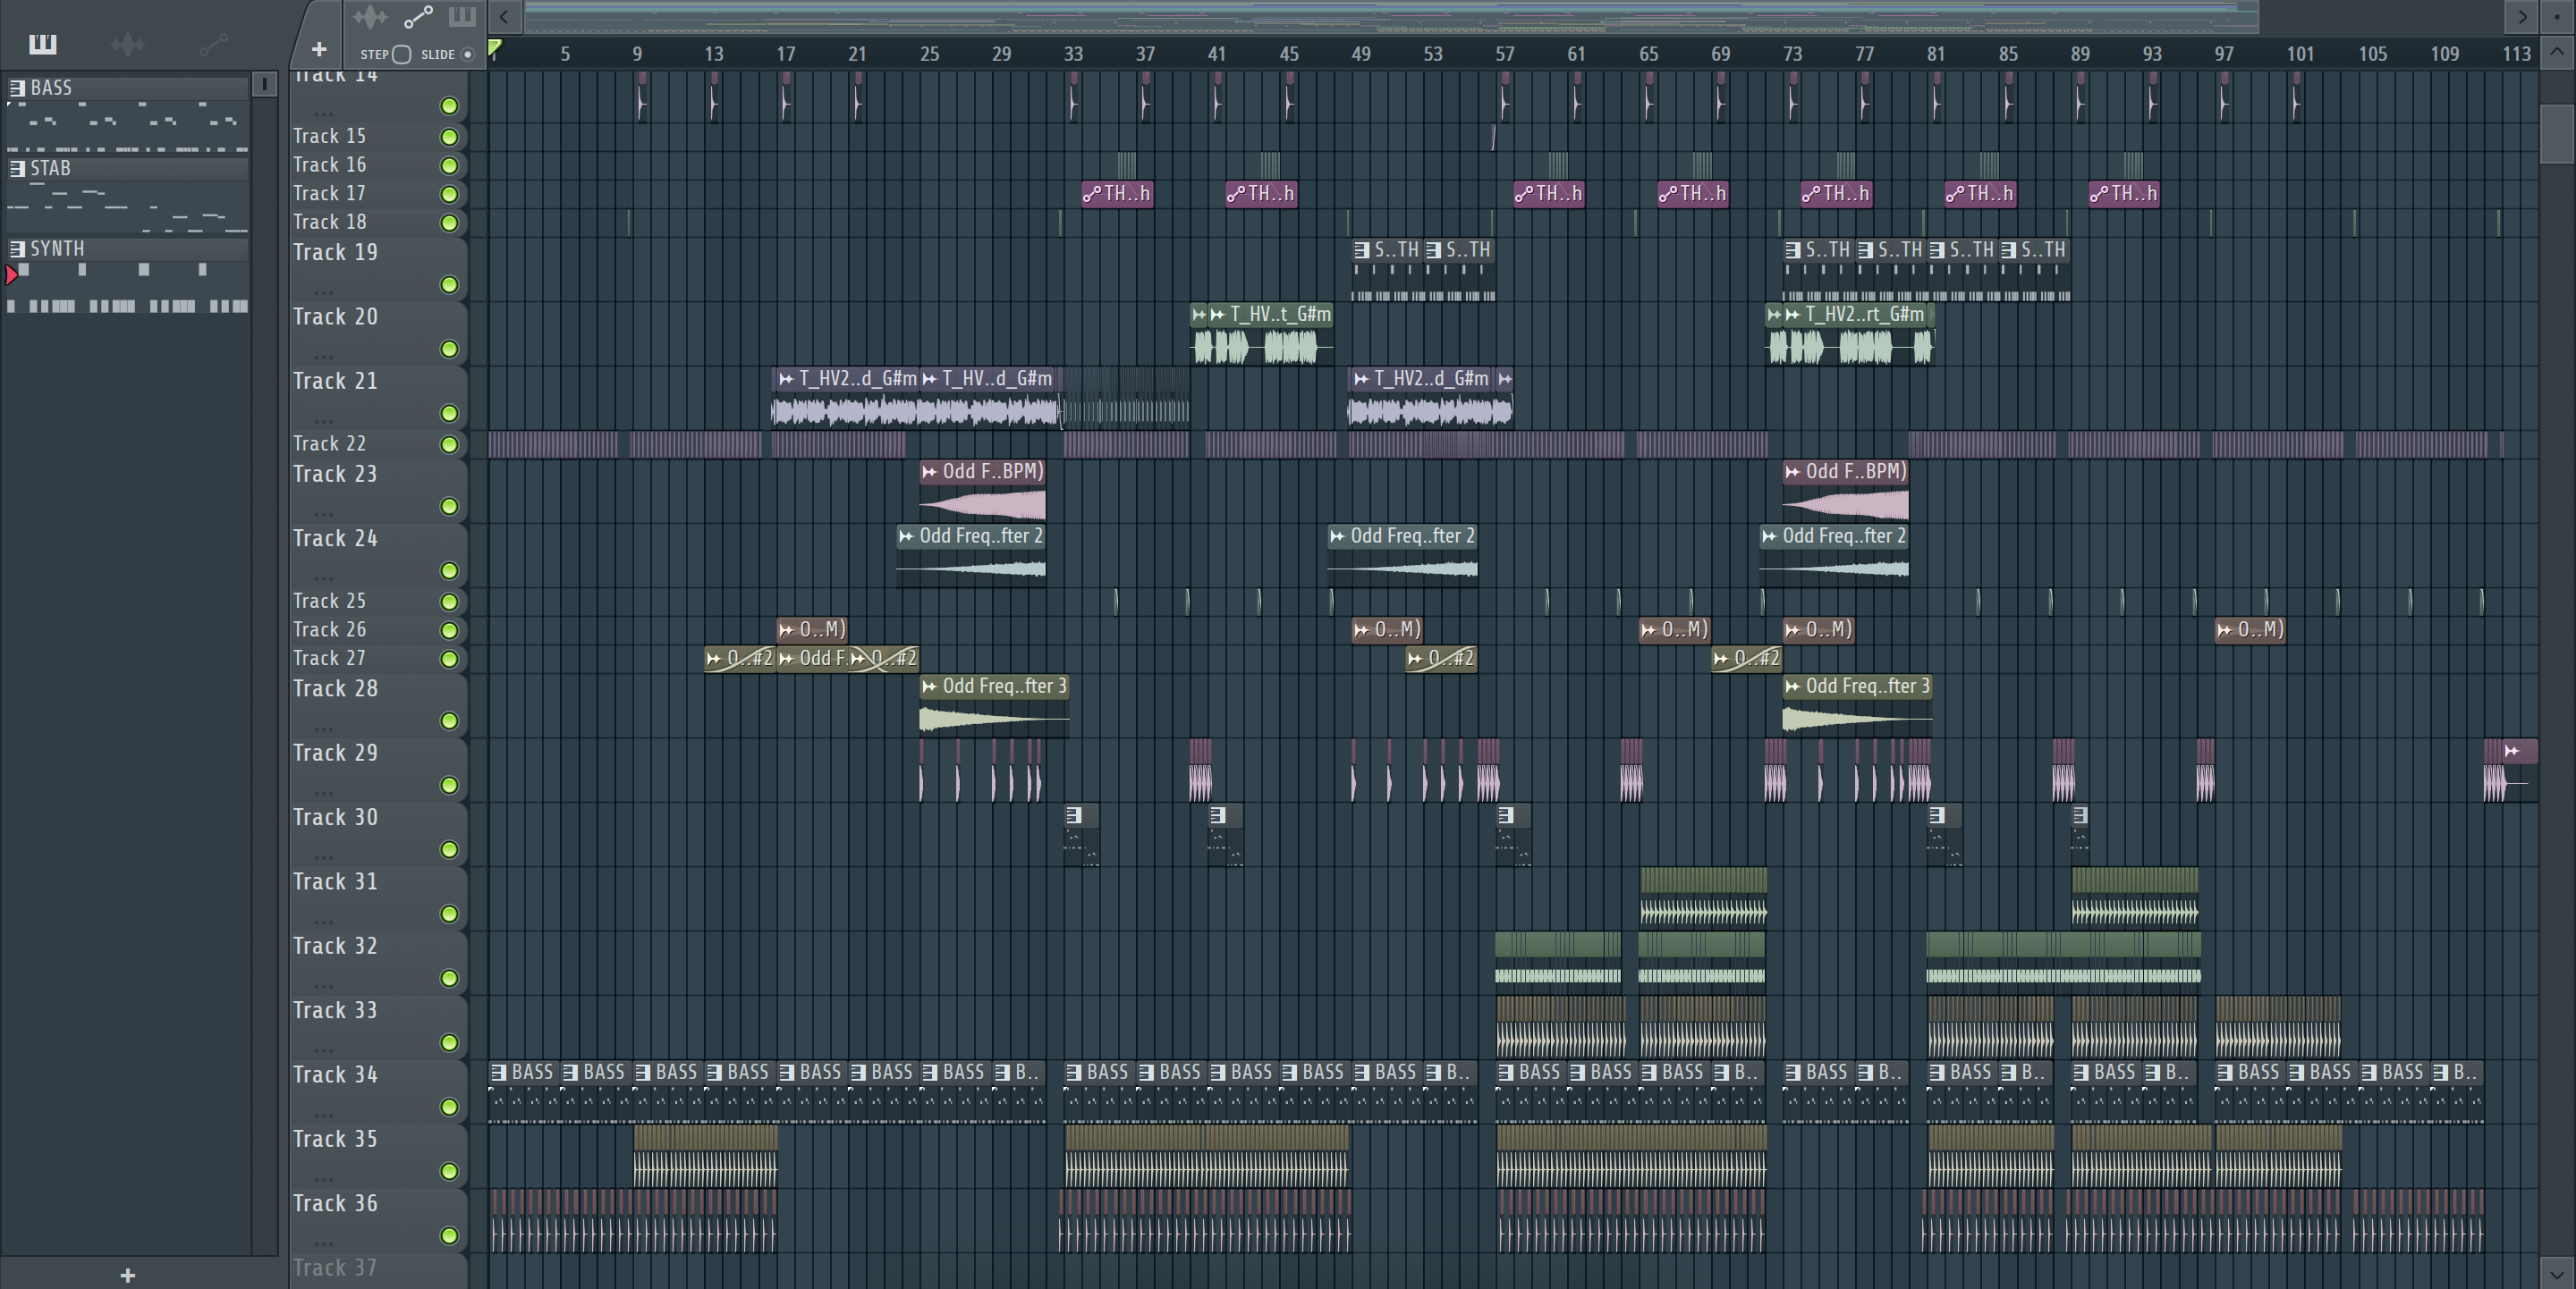
Task: Click first pattern clip icon on Track 30
Action: coord(1074,815)
